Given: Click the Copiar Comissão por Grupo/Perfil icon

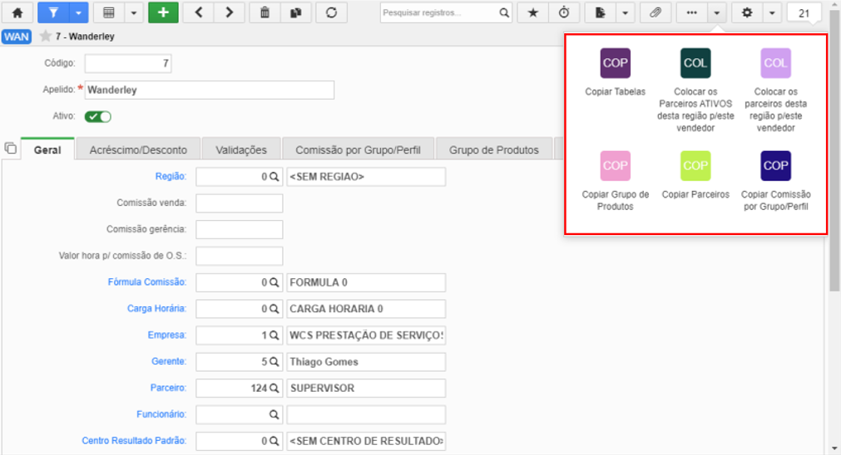Looking at the screenshot, I should tap(775, 165).
